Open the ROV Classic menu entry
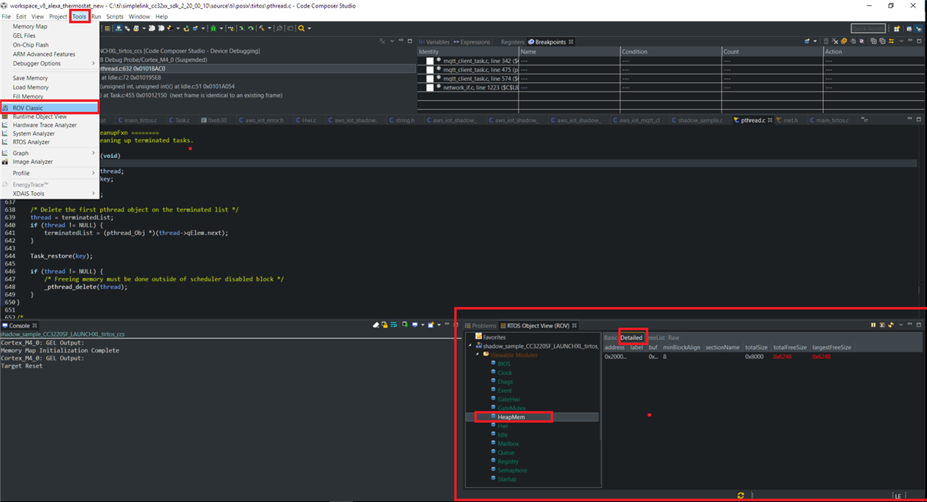 (x=50, y=108)
